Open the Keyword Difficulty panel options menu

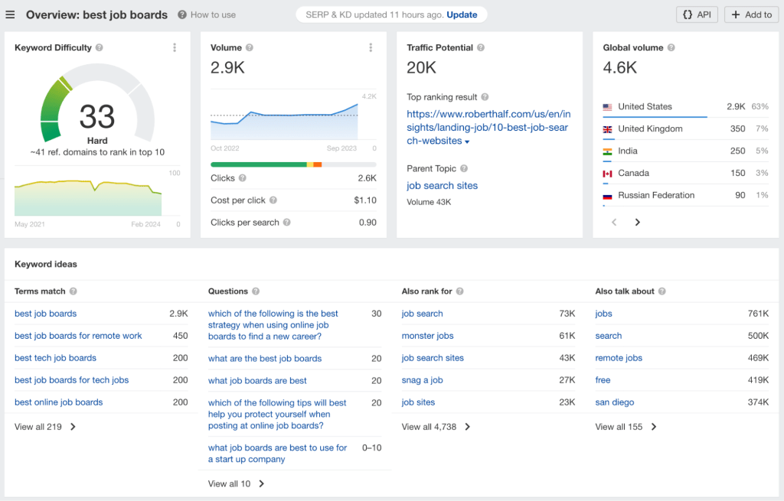[x=175, y=47]
